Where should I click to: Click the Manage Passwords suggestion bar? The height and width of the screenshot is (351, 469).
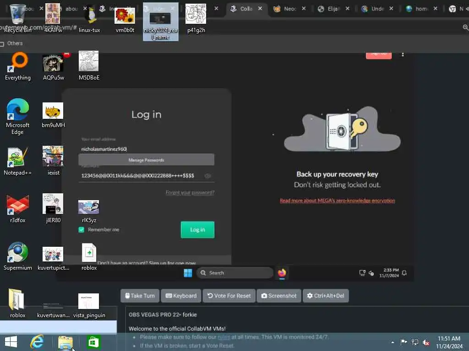click(x=146, y=160)
